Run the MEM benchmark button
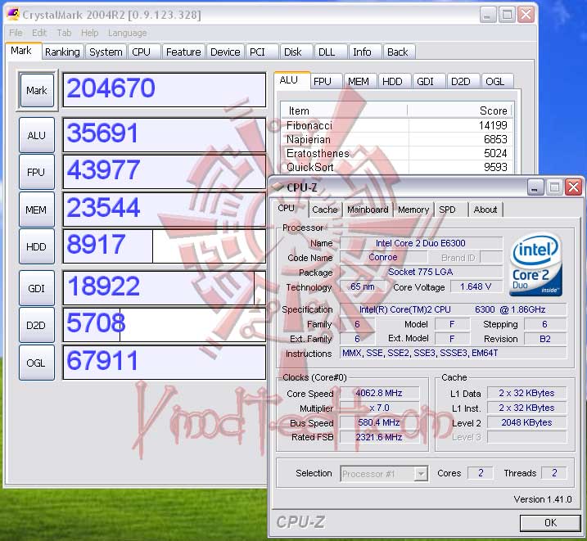This screenshot has height=541, width=587. click(x=37, y=210)
